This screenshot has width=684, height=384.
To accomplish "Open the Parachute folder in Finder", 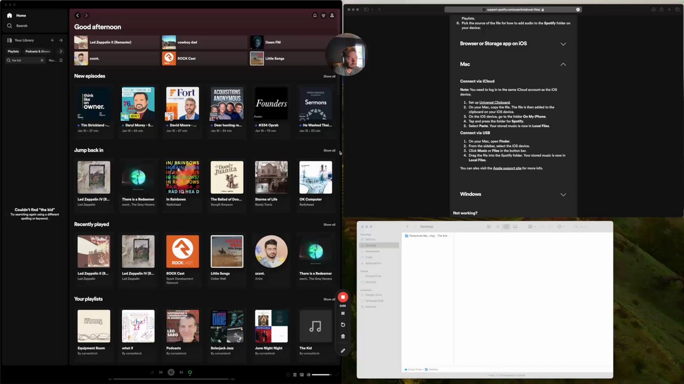I will click(x=426, y=236).
